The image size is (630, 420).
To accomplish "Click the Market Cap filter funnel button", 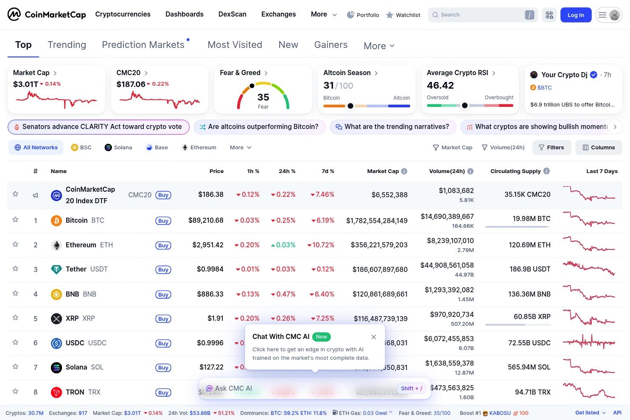I will pyautogui.click(x=452, y=147).
